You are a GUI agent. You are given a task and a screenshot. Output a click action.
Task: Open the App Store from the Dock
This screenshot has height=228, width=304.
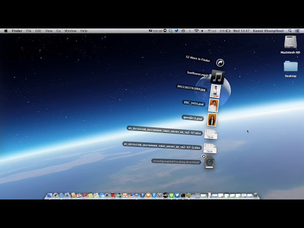154,195
